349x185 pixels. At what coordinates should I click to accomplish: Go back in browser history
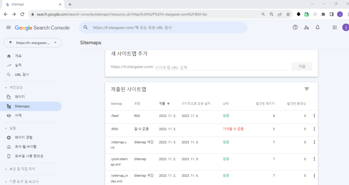[x=5, y=14]
